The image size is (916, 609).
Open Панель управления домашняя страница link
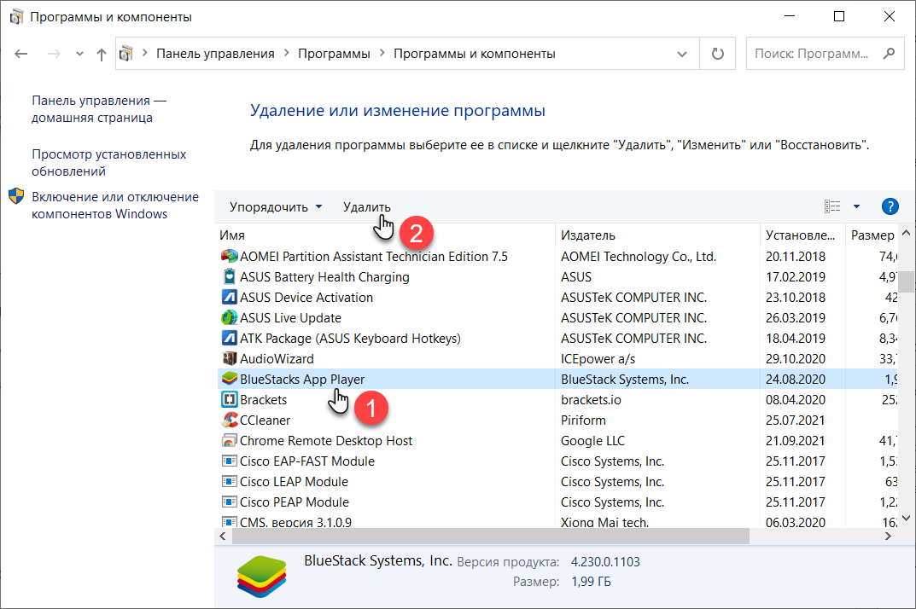tap(99, 109)
